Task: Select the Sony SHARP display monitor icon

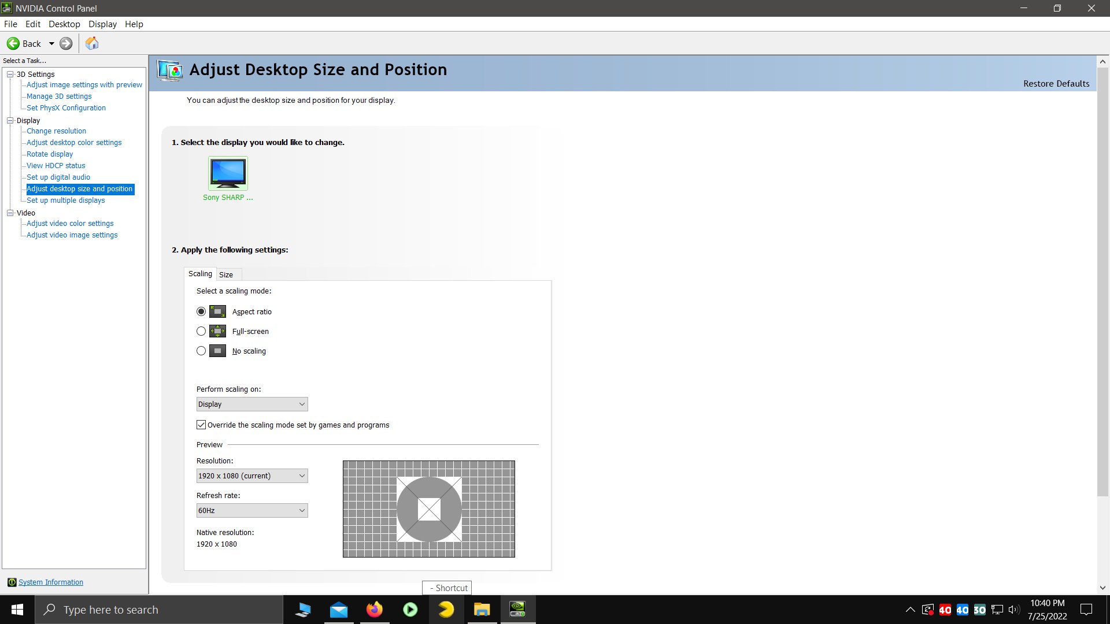Action: 228,173
